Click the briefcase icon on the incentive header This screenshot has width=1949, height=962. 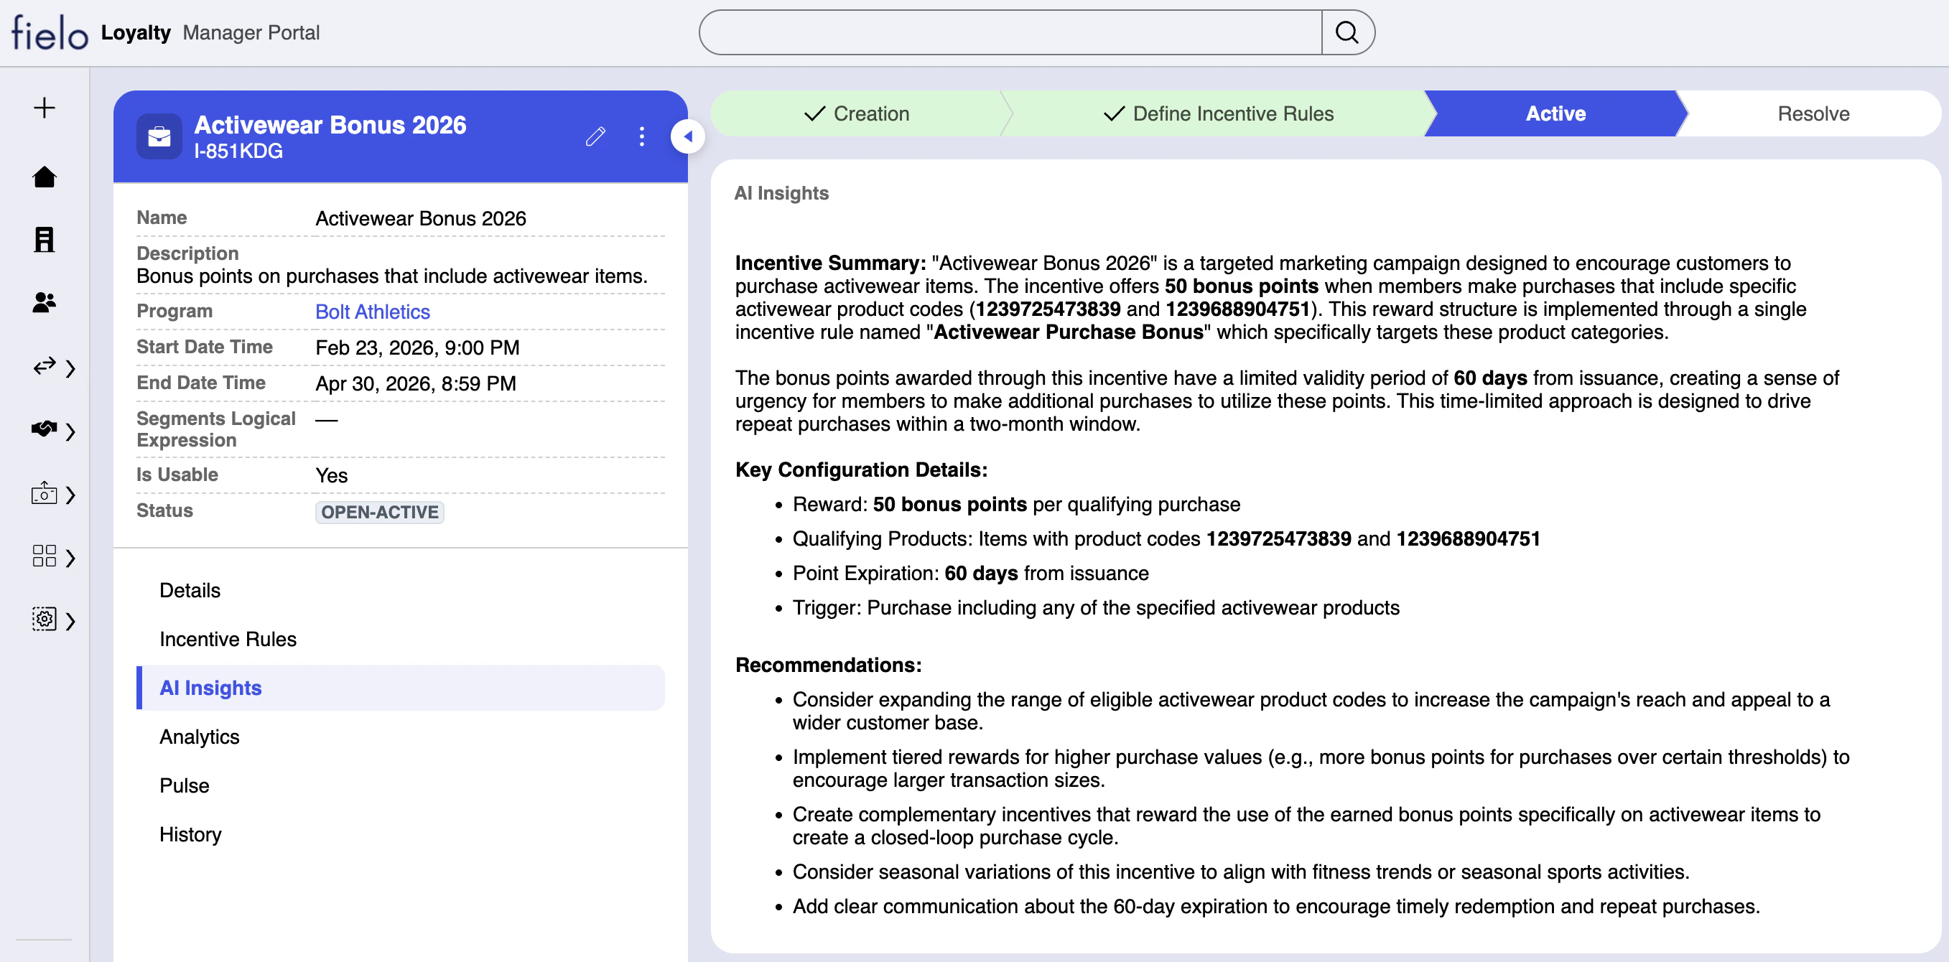[159, 136]
